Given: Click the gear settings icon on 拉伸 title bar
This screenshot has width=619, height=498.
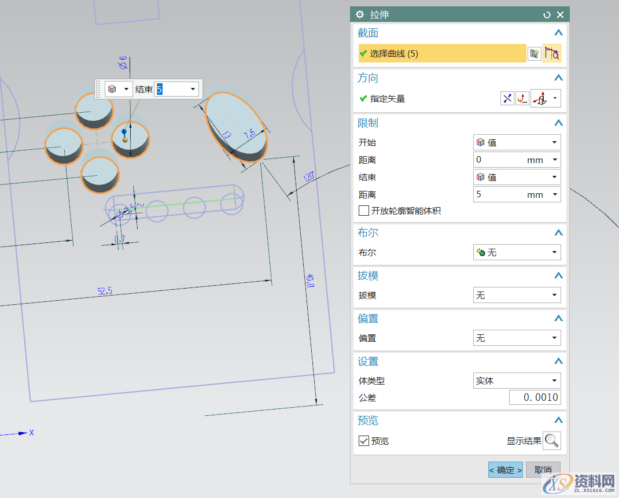Looking at the screenshot, I should 360,14.
